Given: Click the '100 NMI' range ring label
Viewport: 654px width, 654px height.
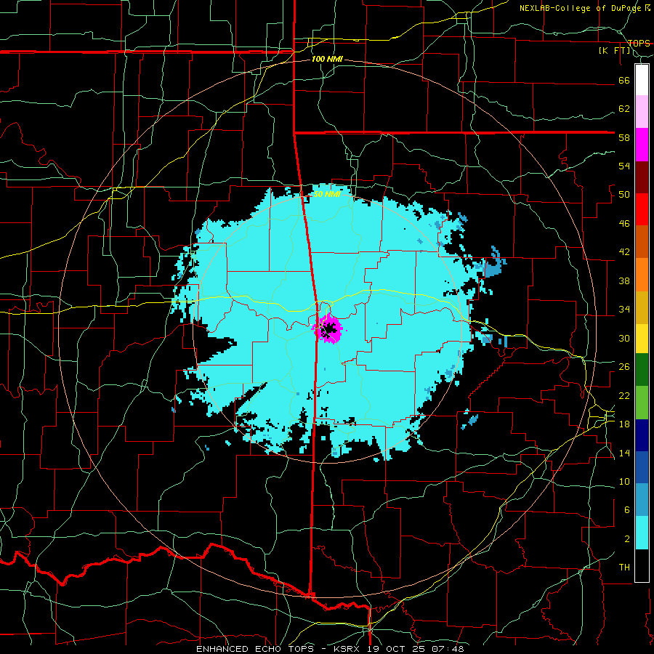Looking at the screenshot, I should (327, 60).
